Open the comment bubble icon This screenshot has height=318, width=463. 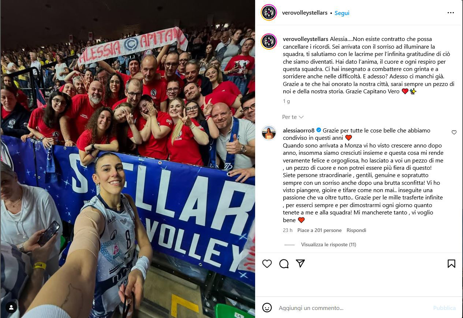(284, 263)
